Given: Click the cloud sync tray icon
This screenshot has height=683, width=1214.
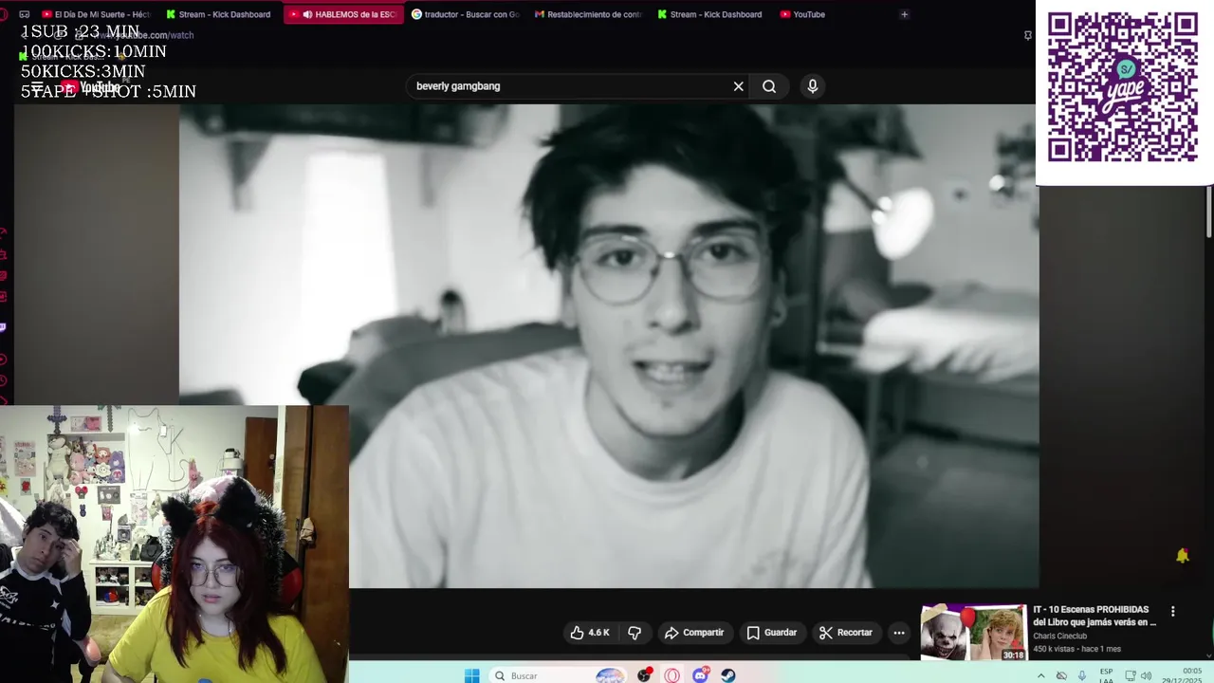Looking at the screenshot, I should pos(1061,675).
